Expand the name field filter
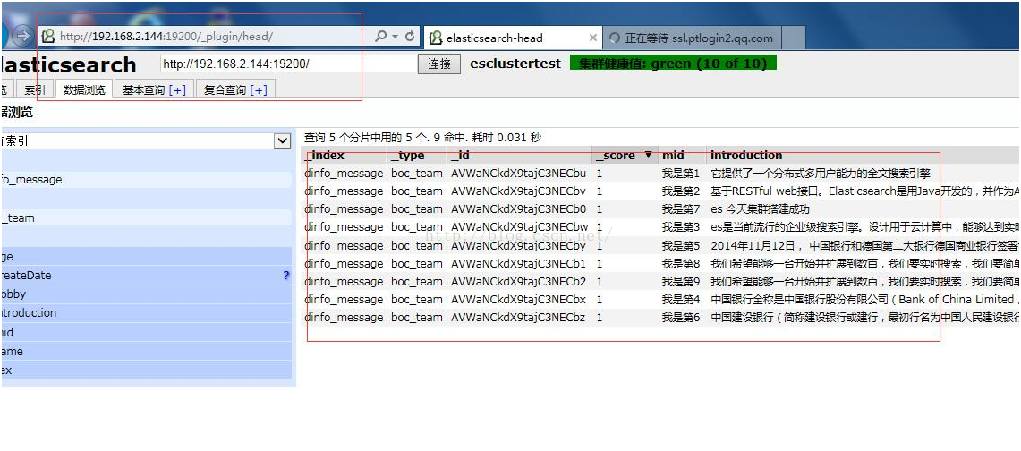 pos(145,351)
